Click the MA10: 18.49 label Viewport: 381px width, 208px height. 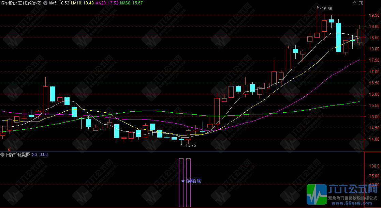(82, 3)
